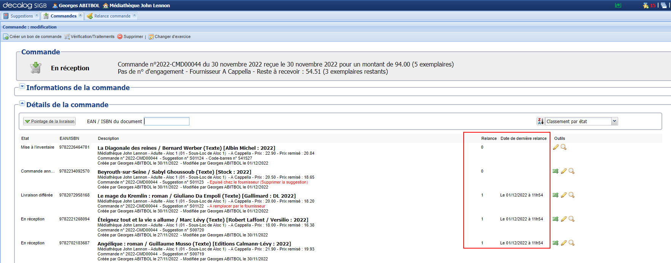
Task: Click EAN 9782234092570
Action: click(x=75, y=171)
